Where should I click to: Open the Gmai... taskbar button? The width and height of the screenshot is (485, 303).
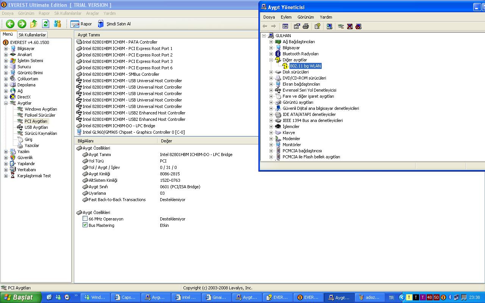point(217,297)
